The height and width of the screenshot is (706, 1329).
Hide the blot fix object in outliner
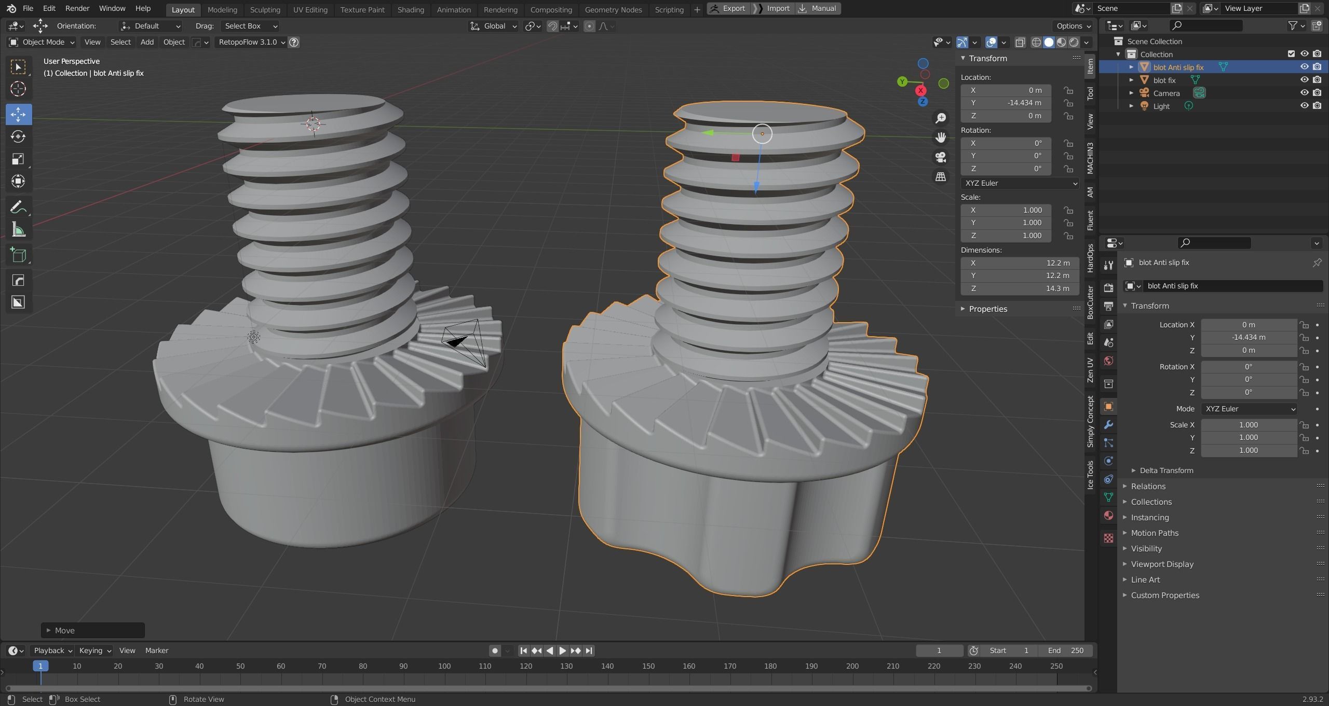click(1304, 80)
